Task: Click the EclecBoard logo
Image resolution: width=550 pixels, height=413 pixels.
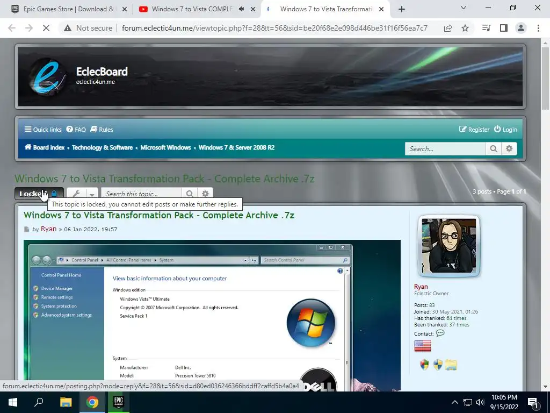Action: tap(47, 77)
